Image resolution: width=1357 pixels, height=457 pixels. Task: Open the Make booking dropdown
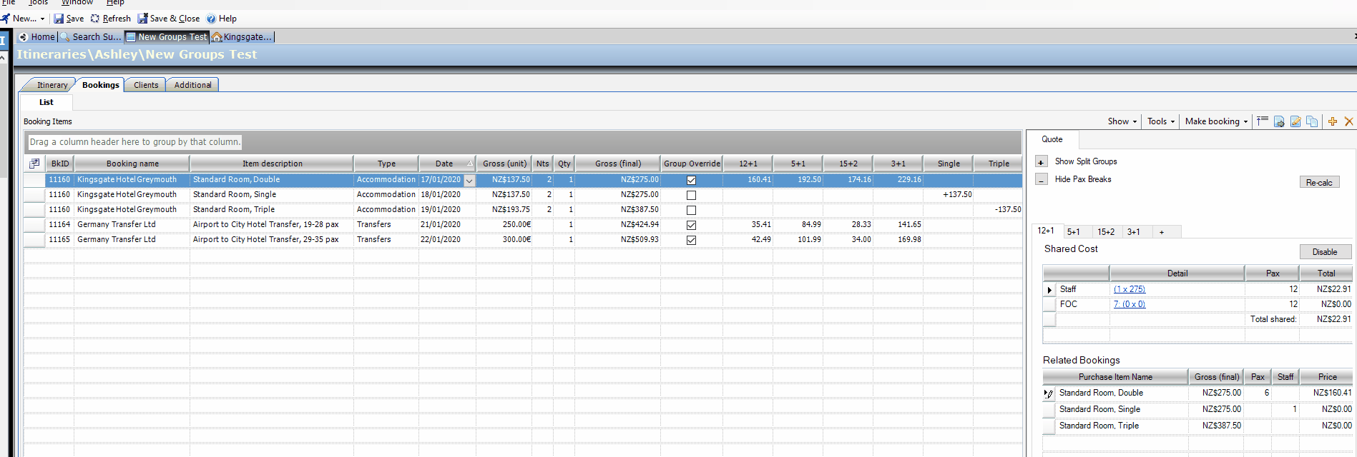pos(1216,121)
